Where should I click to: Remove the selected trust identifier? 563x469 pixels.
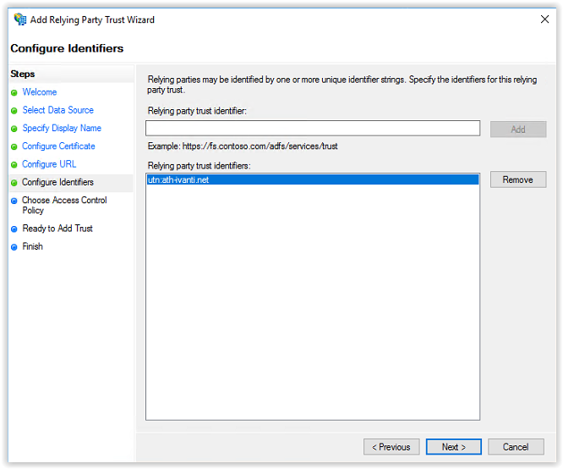tap(518, 179)
